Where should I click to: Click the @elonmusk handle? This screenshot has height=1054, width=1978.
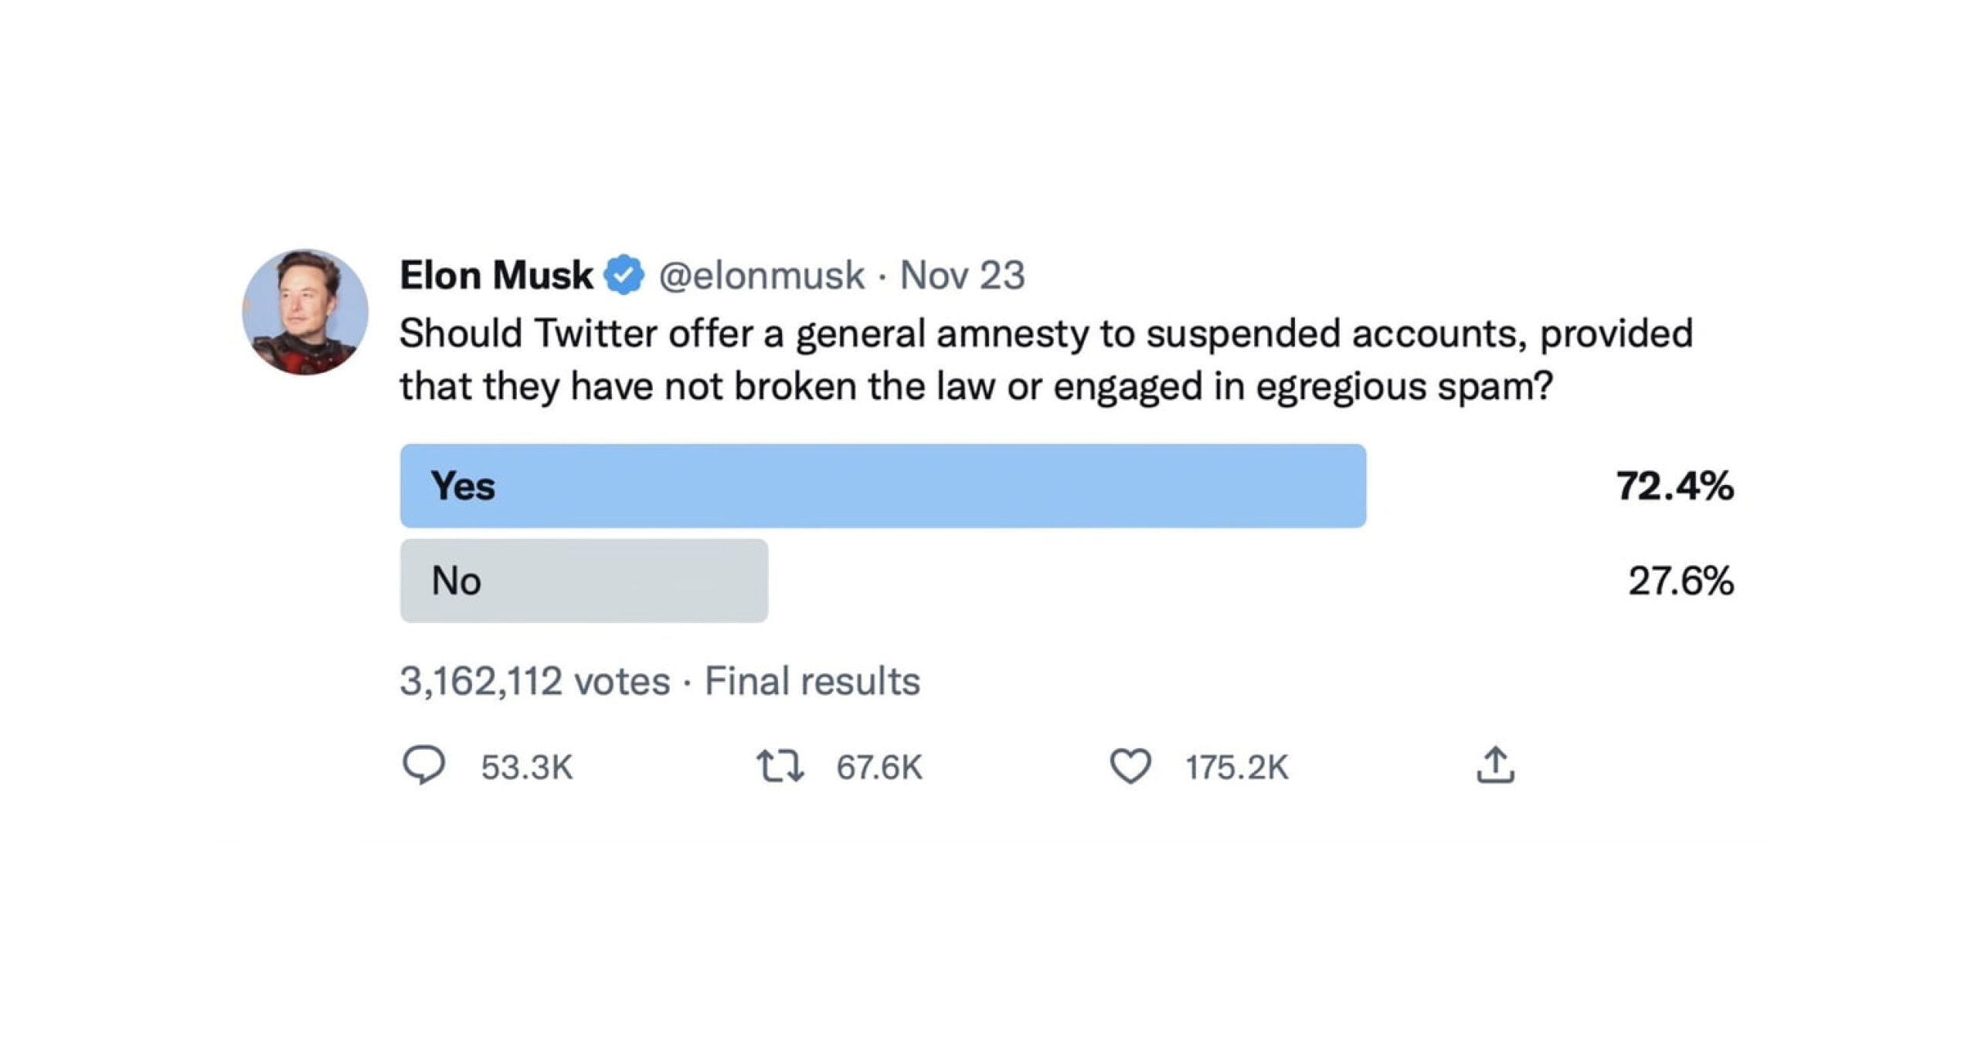761,275
